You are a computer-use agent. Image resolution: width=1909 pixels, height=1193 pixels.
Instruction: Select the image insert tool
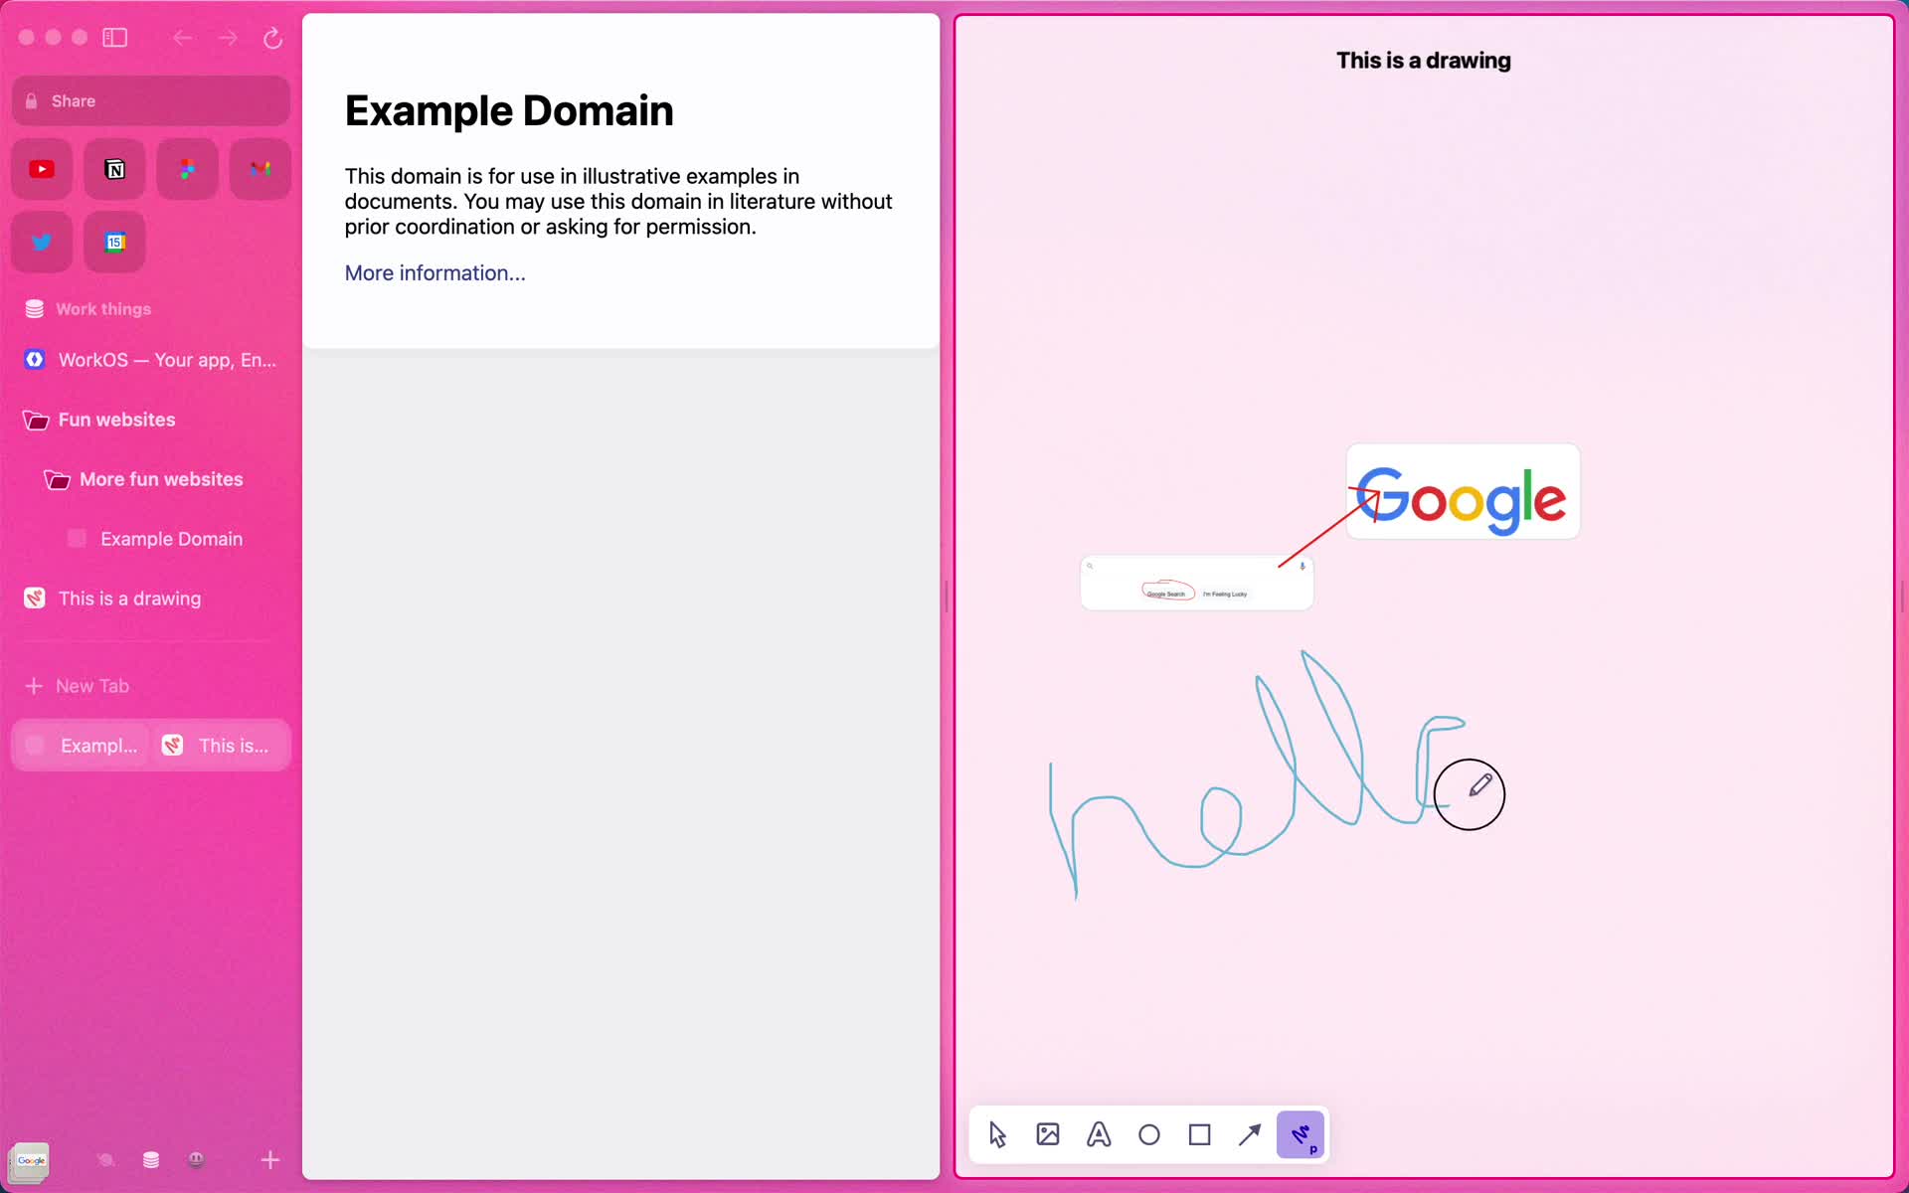[x=1047, y=1134]
